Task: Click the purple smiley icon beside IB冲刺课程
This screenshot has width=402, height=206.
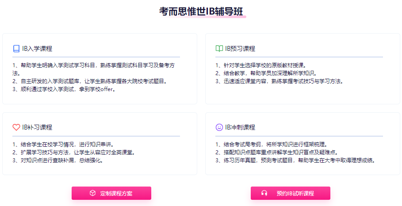Action: [x=219, y=127]
